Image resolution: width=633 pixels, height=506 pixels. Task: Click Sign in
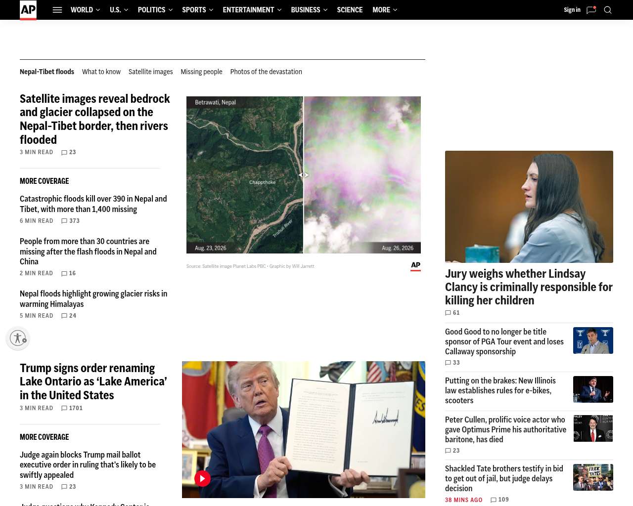(x=572, y=10)
